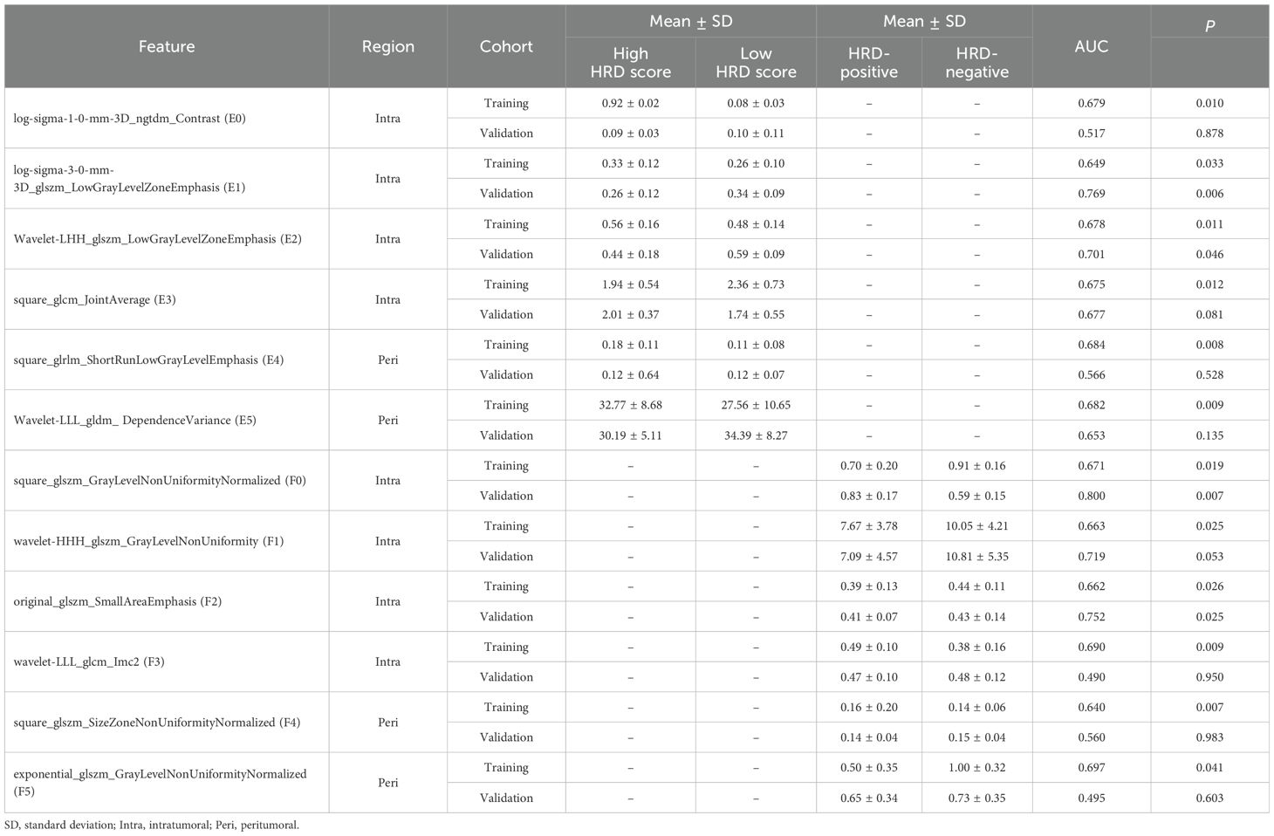
Task: Click the HRD-positive column header
Action: pyautogui.click(x=869, y=63)
